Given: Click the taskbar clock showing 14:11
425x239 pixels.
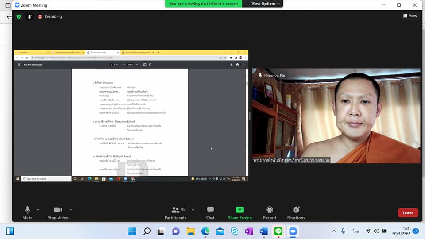Looking at the screenshot, I should [x=402, y=231].
